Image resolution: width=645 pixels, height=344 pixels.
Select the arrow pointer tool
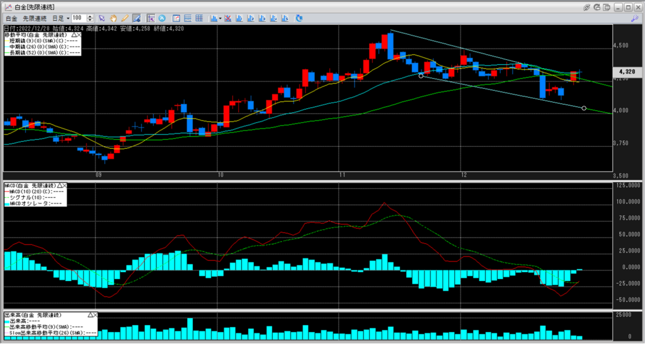point(101,18)
